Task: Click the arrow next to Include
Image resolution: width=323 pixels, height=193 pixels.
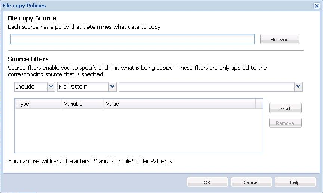Action: pyautogui.click(x=51, y=86)
